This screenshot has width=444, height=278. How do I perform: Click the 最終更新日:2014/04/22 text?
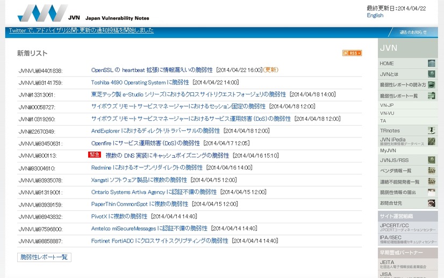pos(397,9)
